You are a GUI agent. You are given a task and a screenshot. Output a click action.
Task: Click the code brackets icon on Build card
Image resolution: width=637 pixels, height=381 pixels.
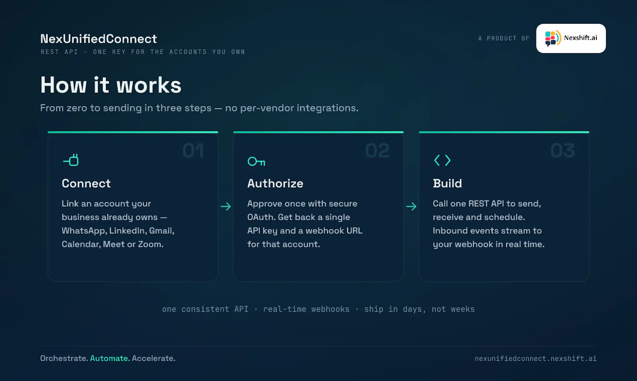[x=442, y=160]
